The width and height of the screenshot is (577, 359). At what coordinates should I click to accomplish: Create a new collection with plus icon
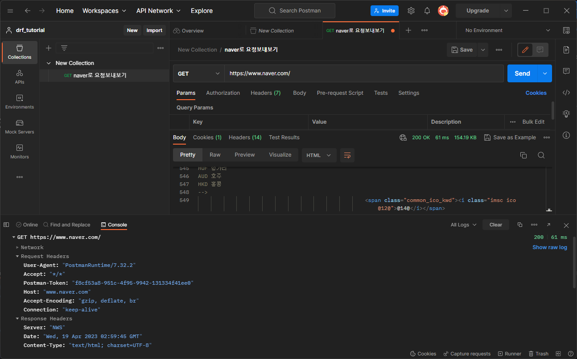pyautogui.click(x=49, y=48)
